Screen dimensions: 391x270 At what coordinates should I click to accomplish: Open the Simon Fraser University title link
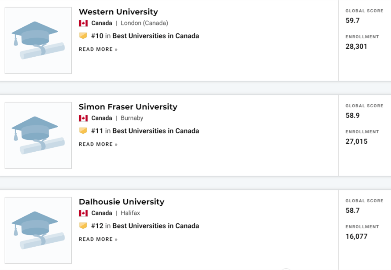tap(128, 107)
